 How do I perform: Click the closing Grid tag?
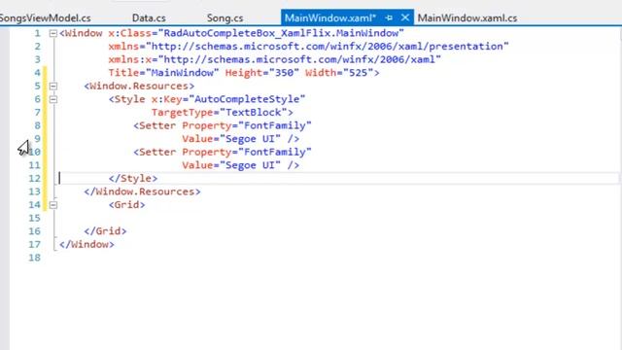click(106, 231)
